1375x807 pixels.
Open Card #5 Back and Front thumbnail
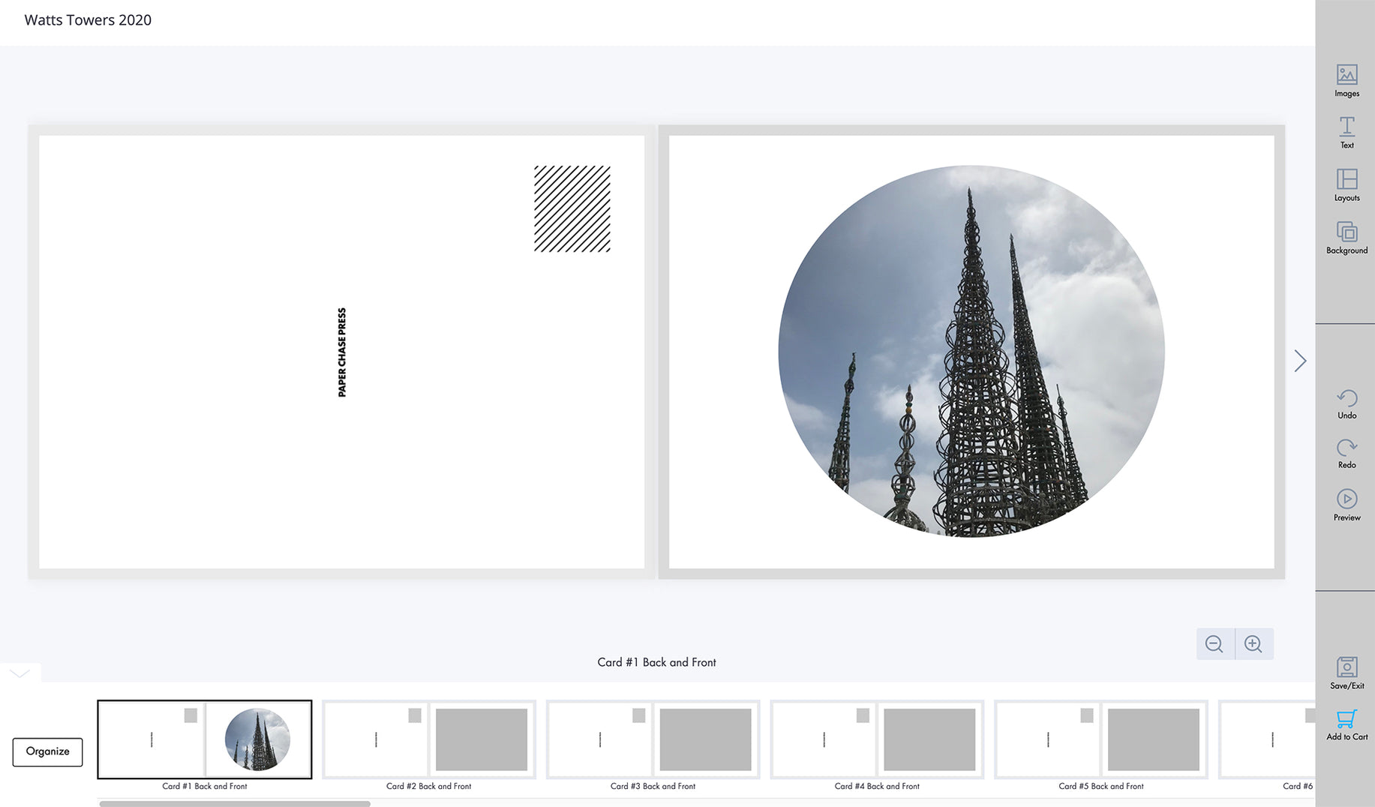click(1100, 739)
